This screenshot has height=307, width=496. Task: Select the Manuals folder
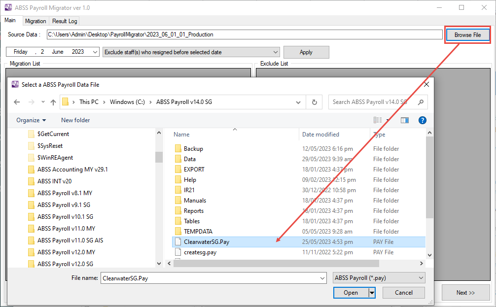[x=195, y=201]
